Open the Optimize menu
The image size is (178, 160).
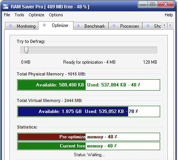(x=37, y=15)
